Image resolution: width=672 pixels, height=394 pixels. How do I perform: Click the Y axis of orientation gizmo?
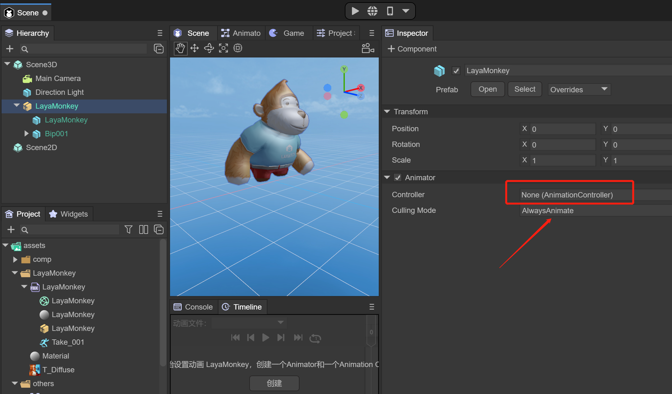click(344, 69)
